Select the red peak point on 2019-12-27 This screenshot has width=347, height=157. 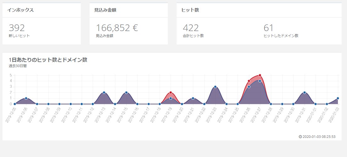260,75
